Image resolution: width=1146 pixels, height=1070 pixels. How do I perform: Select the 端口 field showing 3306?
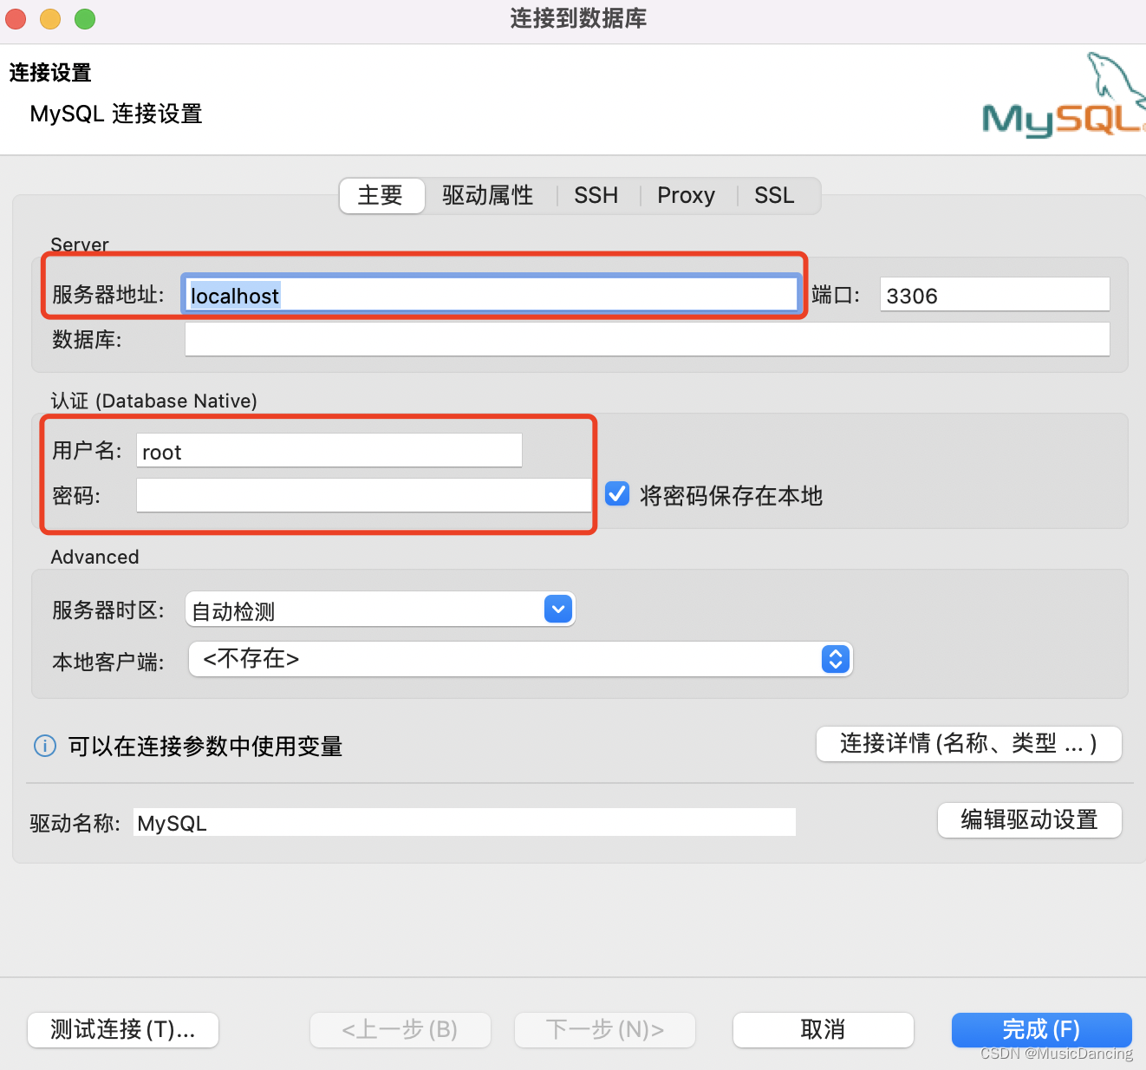point(993,295)
